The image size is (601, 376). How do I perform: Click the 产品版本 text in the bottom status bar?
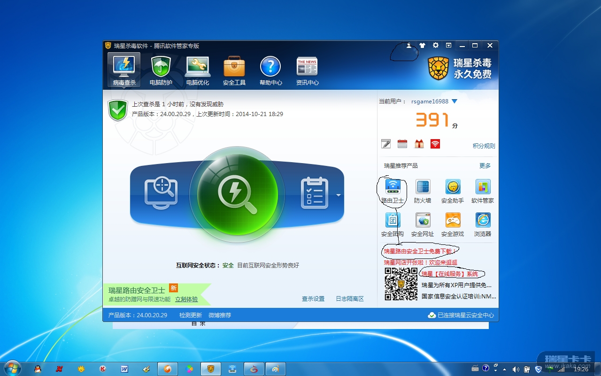pyautogui.click(x=138, y=315)
